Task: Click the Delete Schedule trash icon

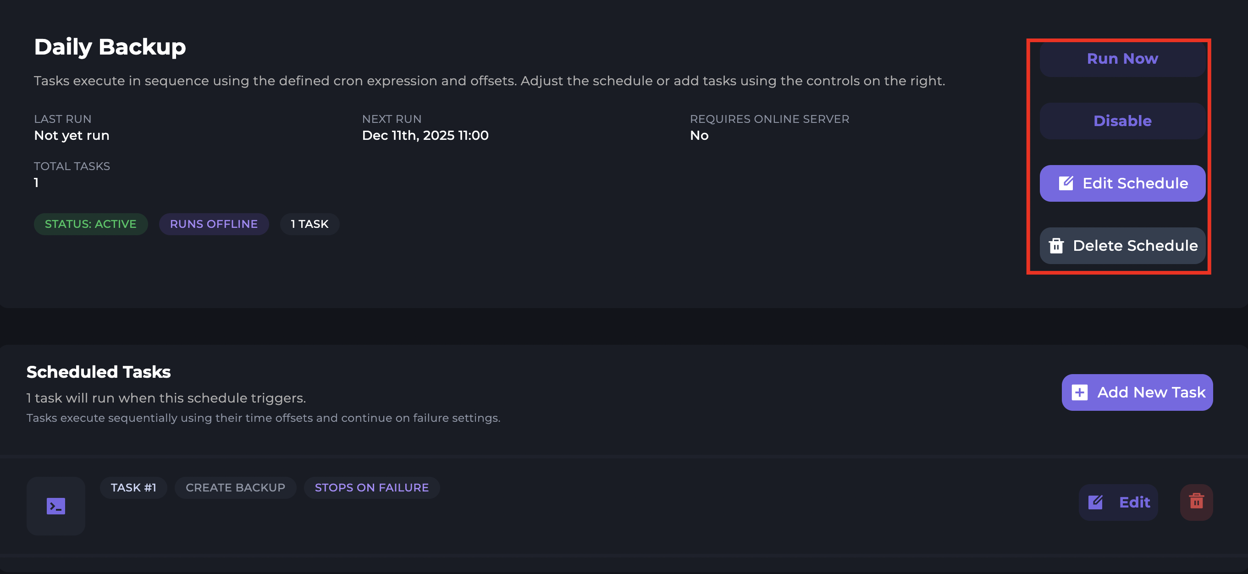Action: (1056, 246)
